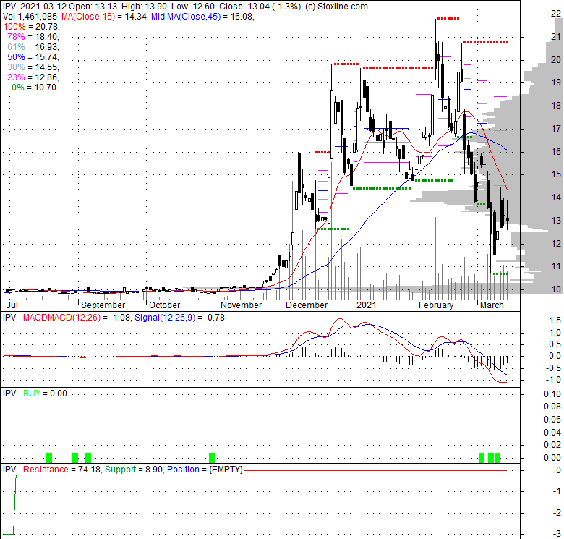Click the 'Signal(12,26,9) = -0.78' label
This screenshot has height=539, width=564.
(179, 318)
